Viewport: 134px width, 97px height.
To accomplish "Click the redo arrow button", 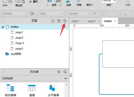I will point(33,2).
